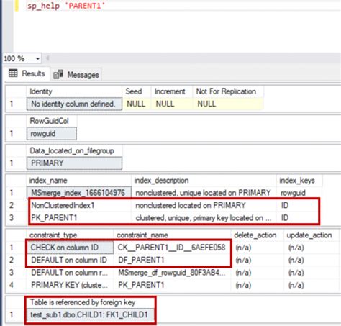
Task: Click the horizontal scrollbar left arrow
Action: 47,58
